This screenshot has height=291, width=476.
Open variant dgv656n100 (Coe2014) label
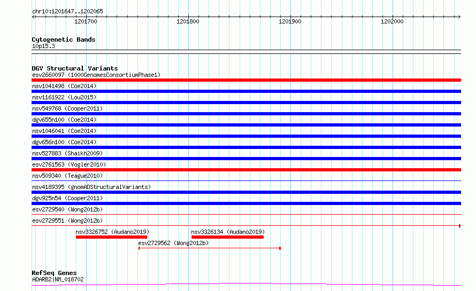pos(64,142)
